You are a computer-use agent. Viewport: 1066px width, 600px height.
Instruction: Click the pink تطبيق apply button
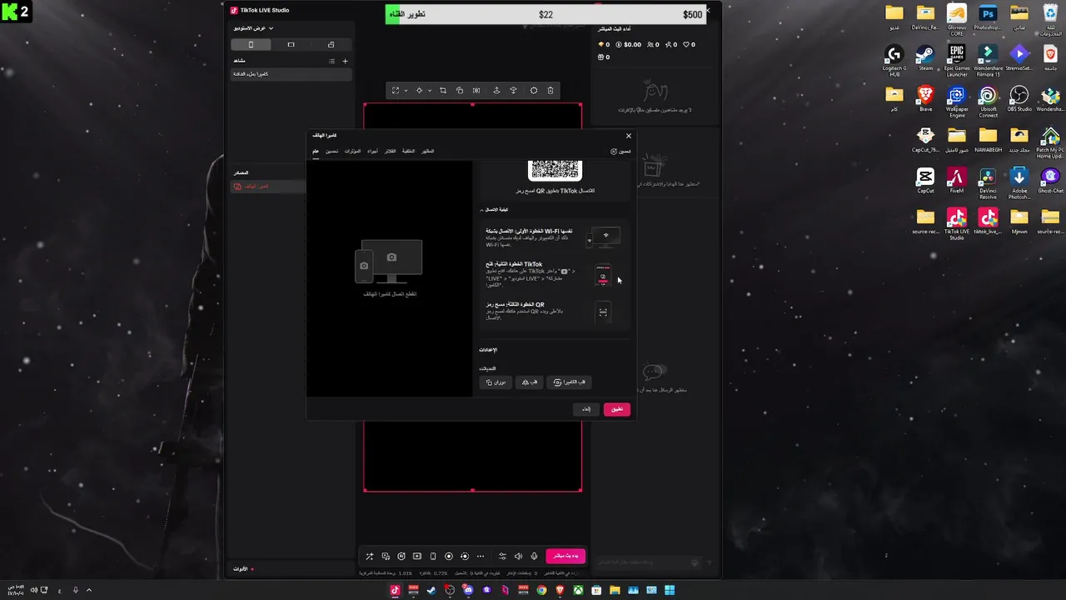click(x=617, y=409)
